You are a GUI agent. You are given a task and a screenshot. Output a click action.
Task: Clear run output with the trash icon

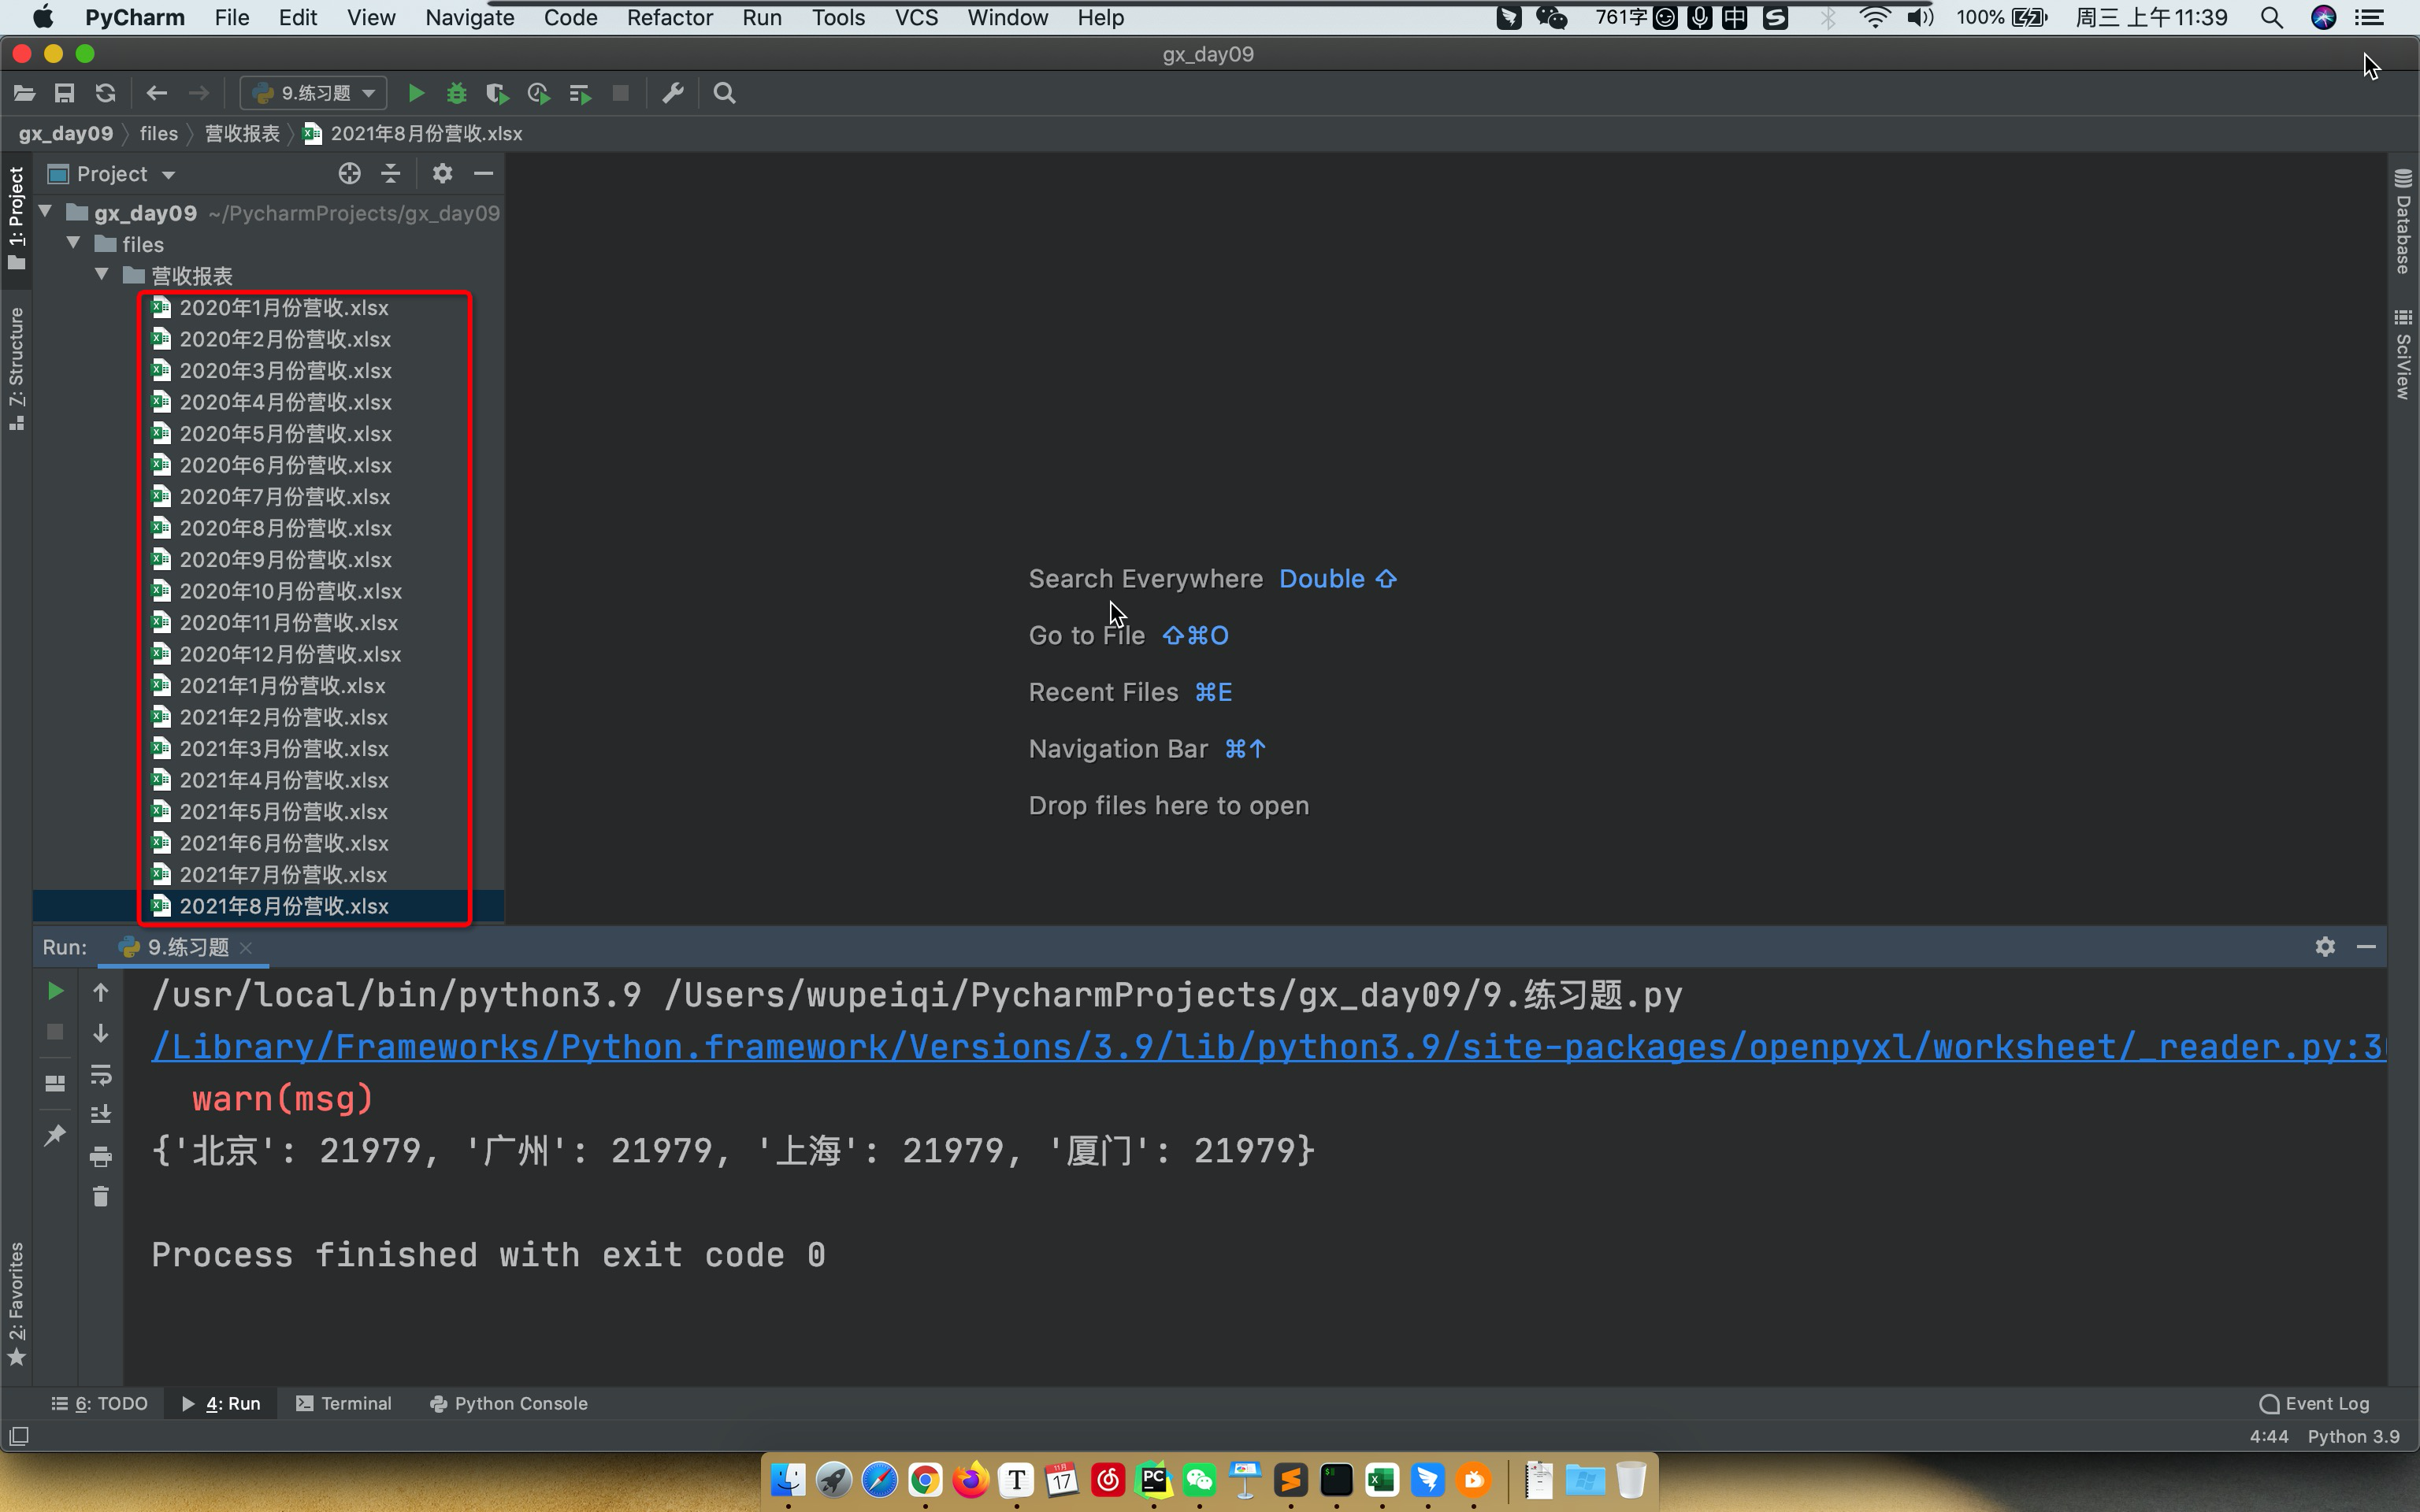(x=100, y=1197)
